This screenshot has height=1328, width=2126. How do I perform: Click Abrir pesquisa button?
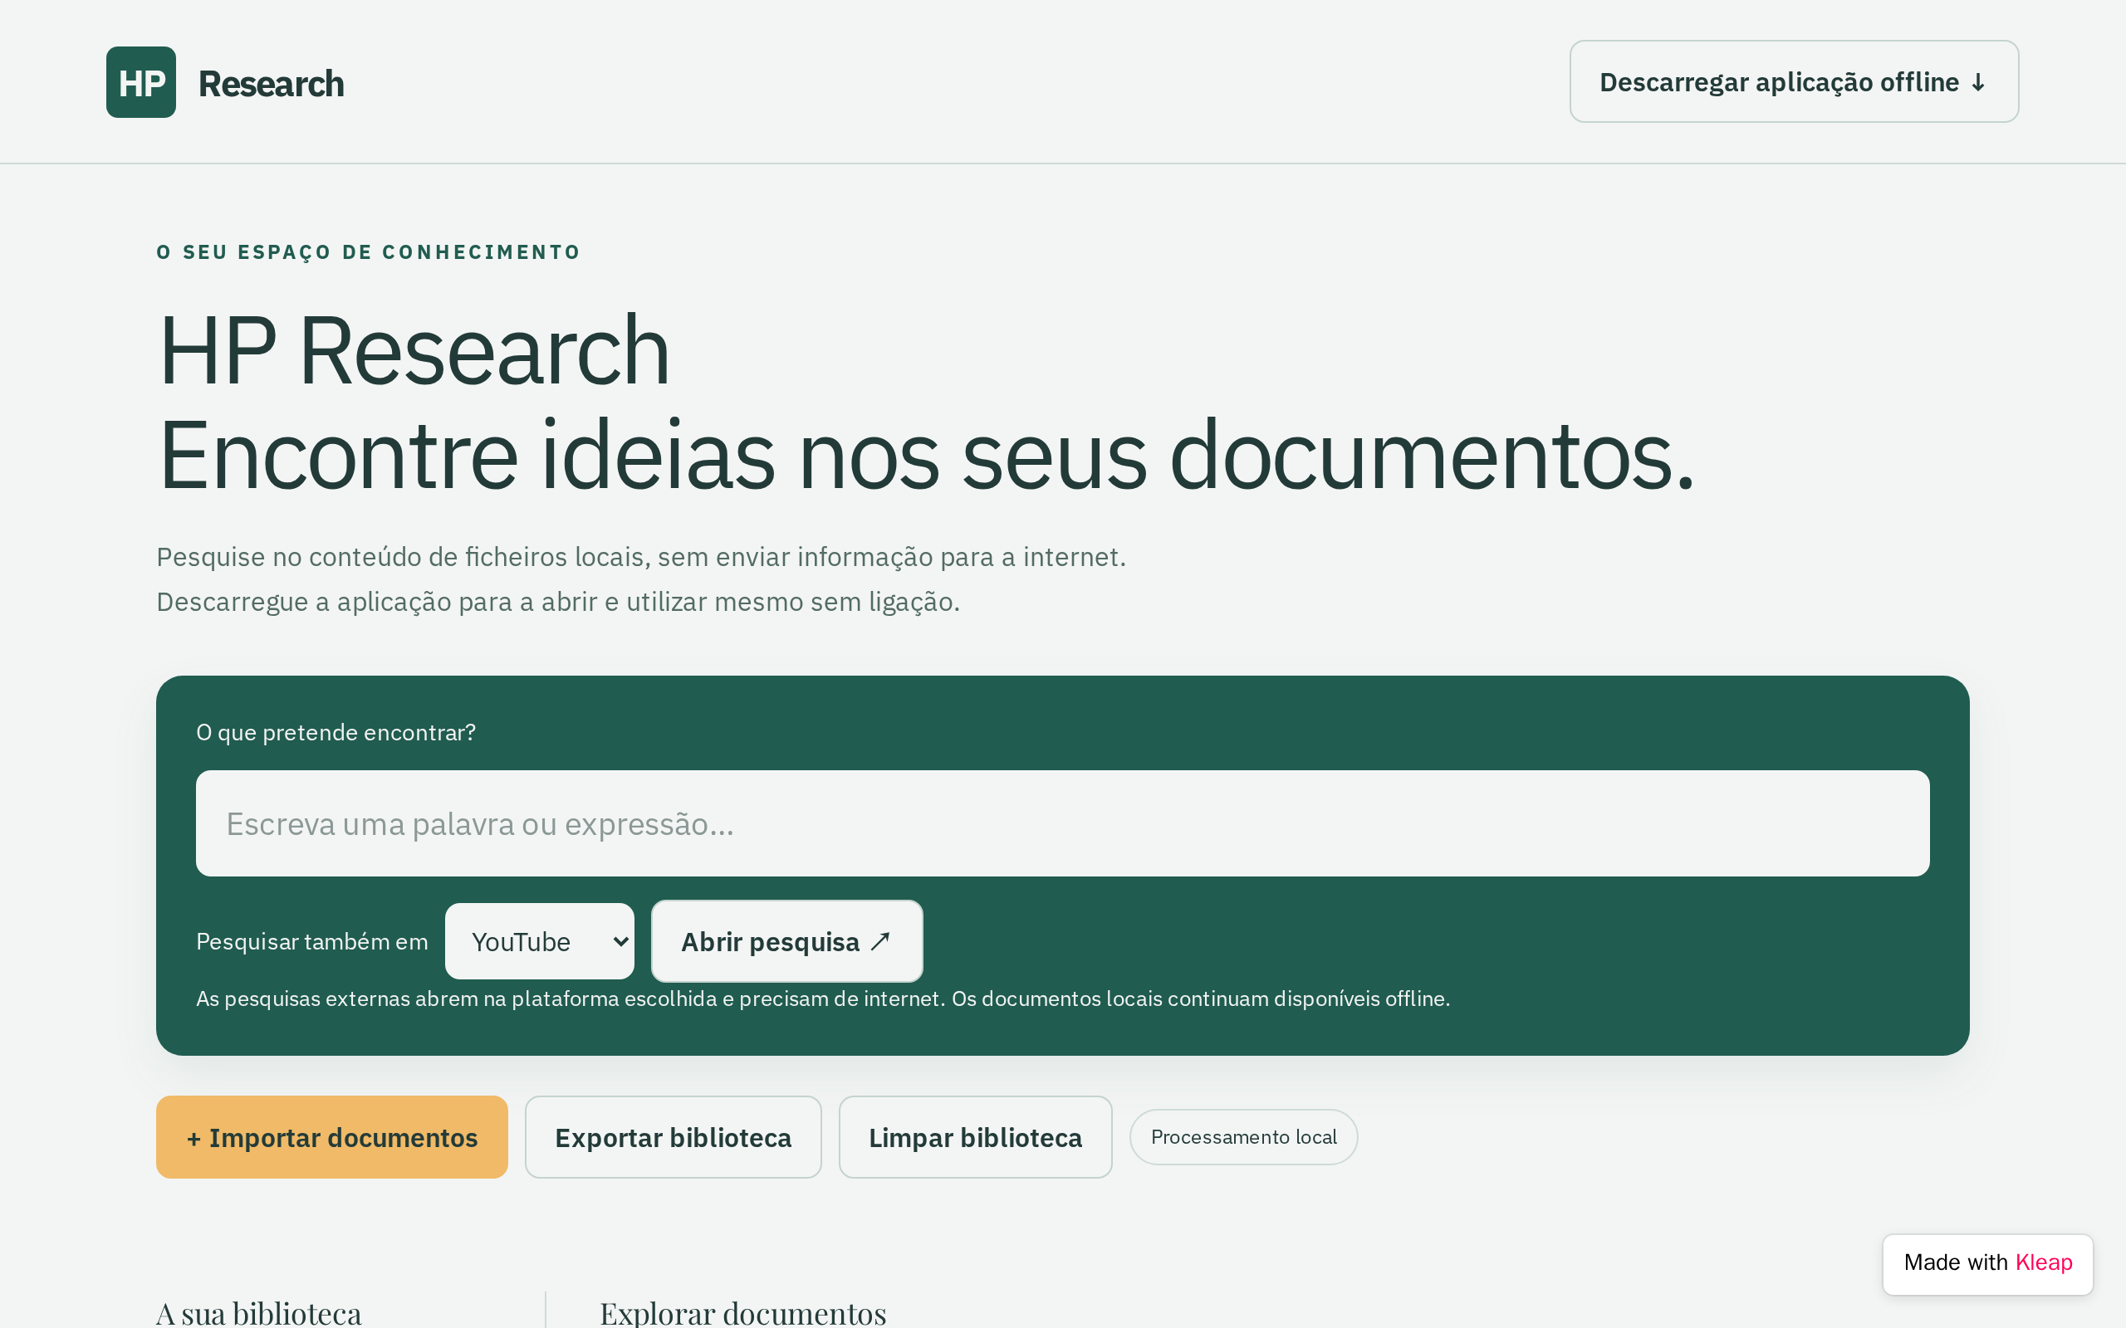pyautogui.click(x=786, y=940)
